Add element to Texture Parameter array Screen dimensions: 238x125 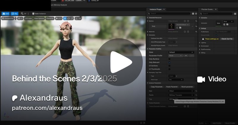pyautogui.click(x=185, y=107)
